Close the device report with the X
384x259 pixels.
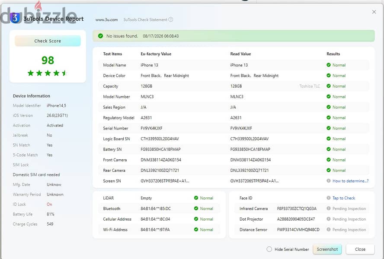click(374, 12)
